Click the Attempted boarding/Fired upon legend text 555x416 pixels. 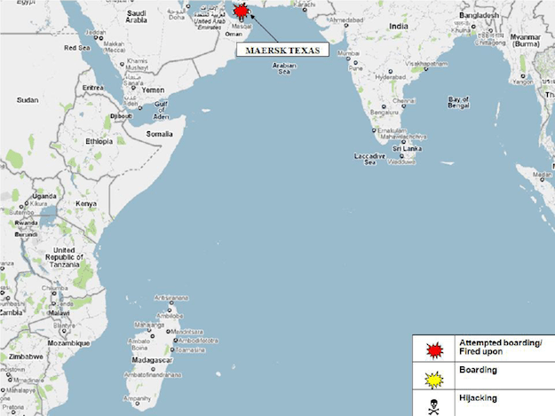pos(500,347)
